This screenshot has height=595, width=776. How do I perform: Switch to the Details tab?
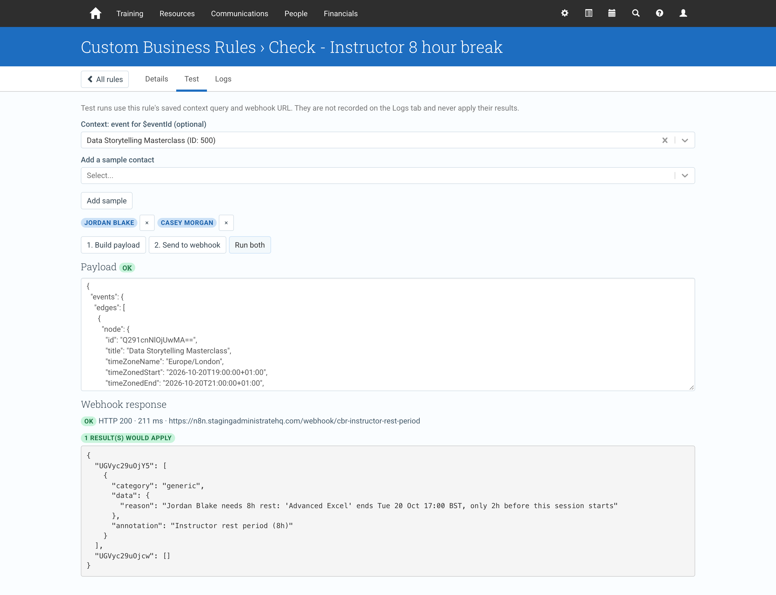[156, 79]
